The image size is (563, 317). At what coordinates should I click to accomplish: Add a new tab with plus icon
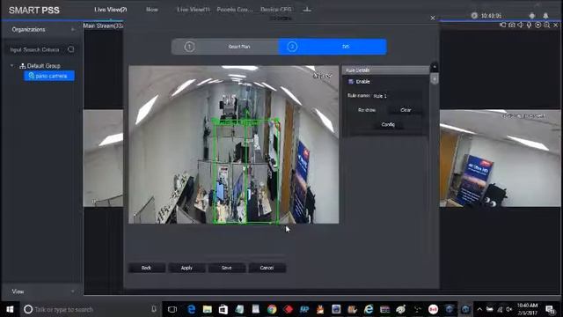click(x=307, y=10)
